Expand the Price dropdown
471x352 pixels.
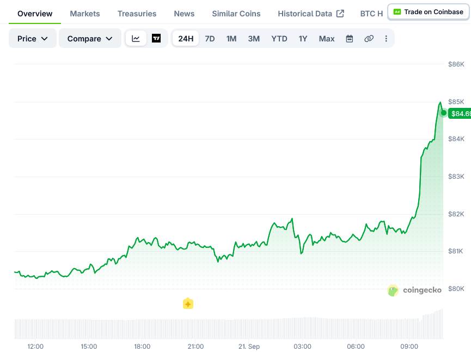33,39
